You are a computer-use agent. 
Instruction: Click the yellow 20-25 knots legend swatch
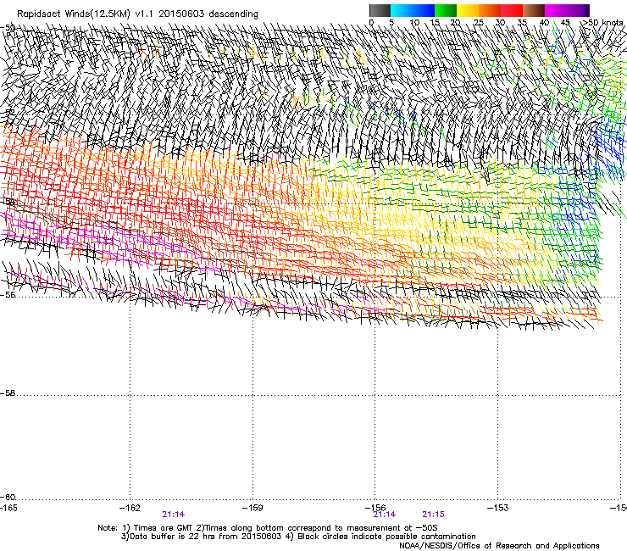tap(468, 10)
